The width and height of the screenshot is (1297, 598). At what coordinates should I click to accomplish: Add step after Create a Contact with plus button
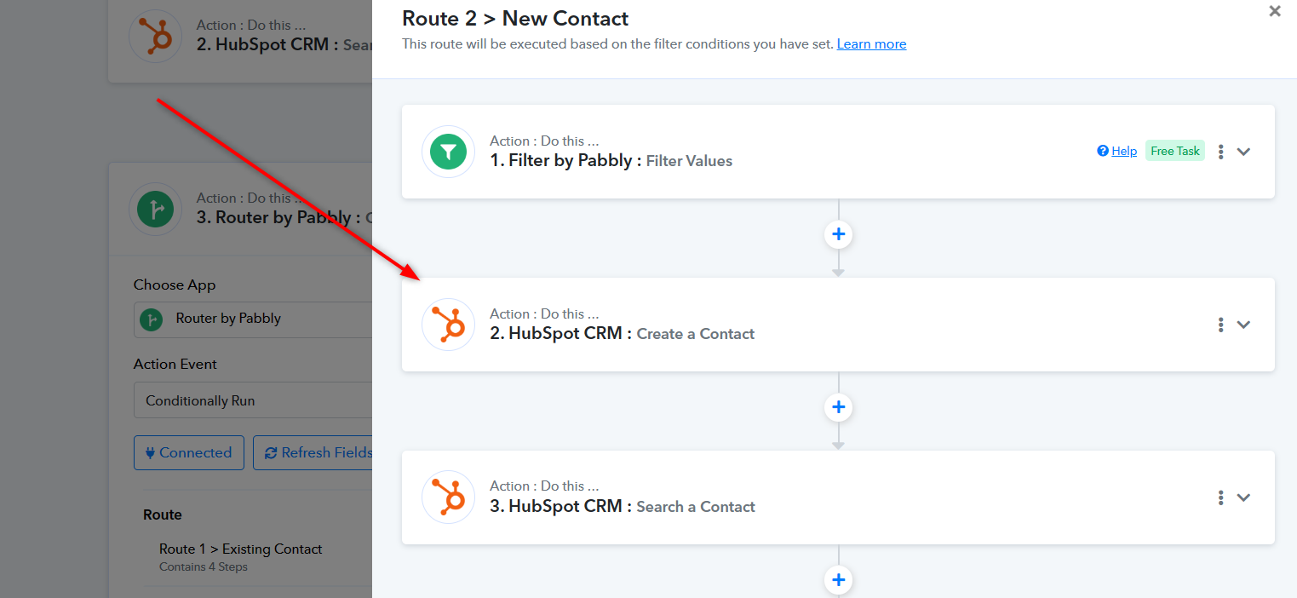[838, 407]
